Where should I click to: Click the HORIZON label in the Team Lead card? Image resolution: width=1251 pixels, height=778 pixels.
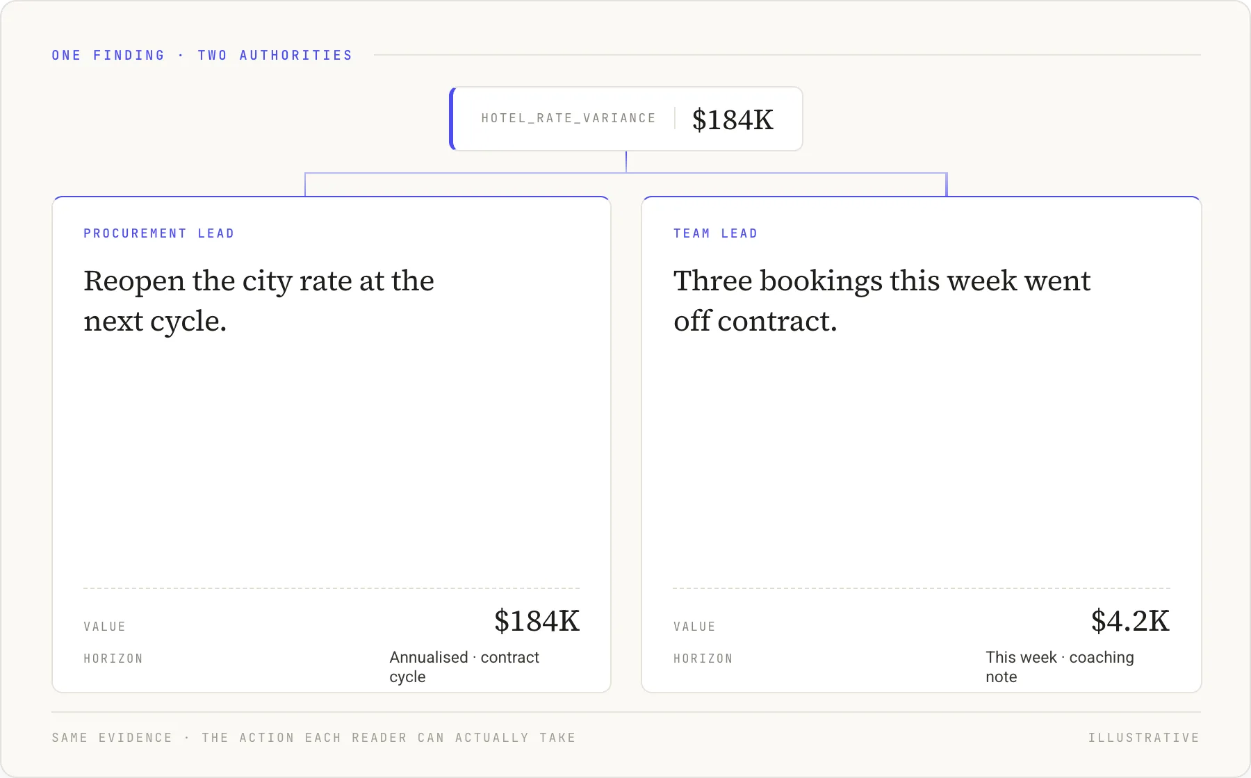point(703,659)
